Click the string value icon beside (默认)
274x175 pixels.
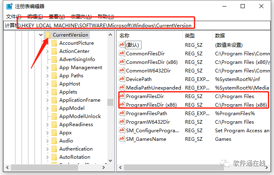[x=122, y=45]
